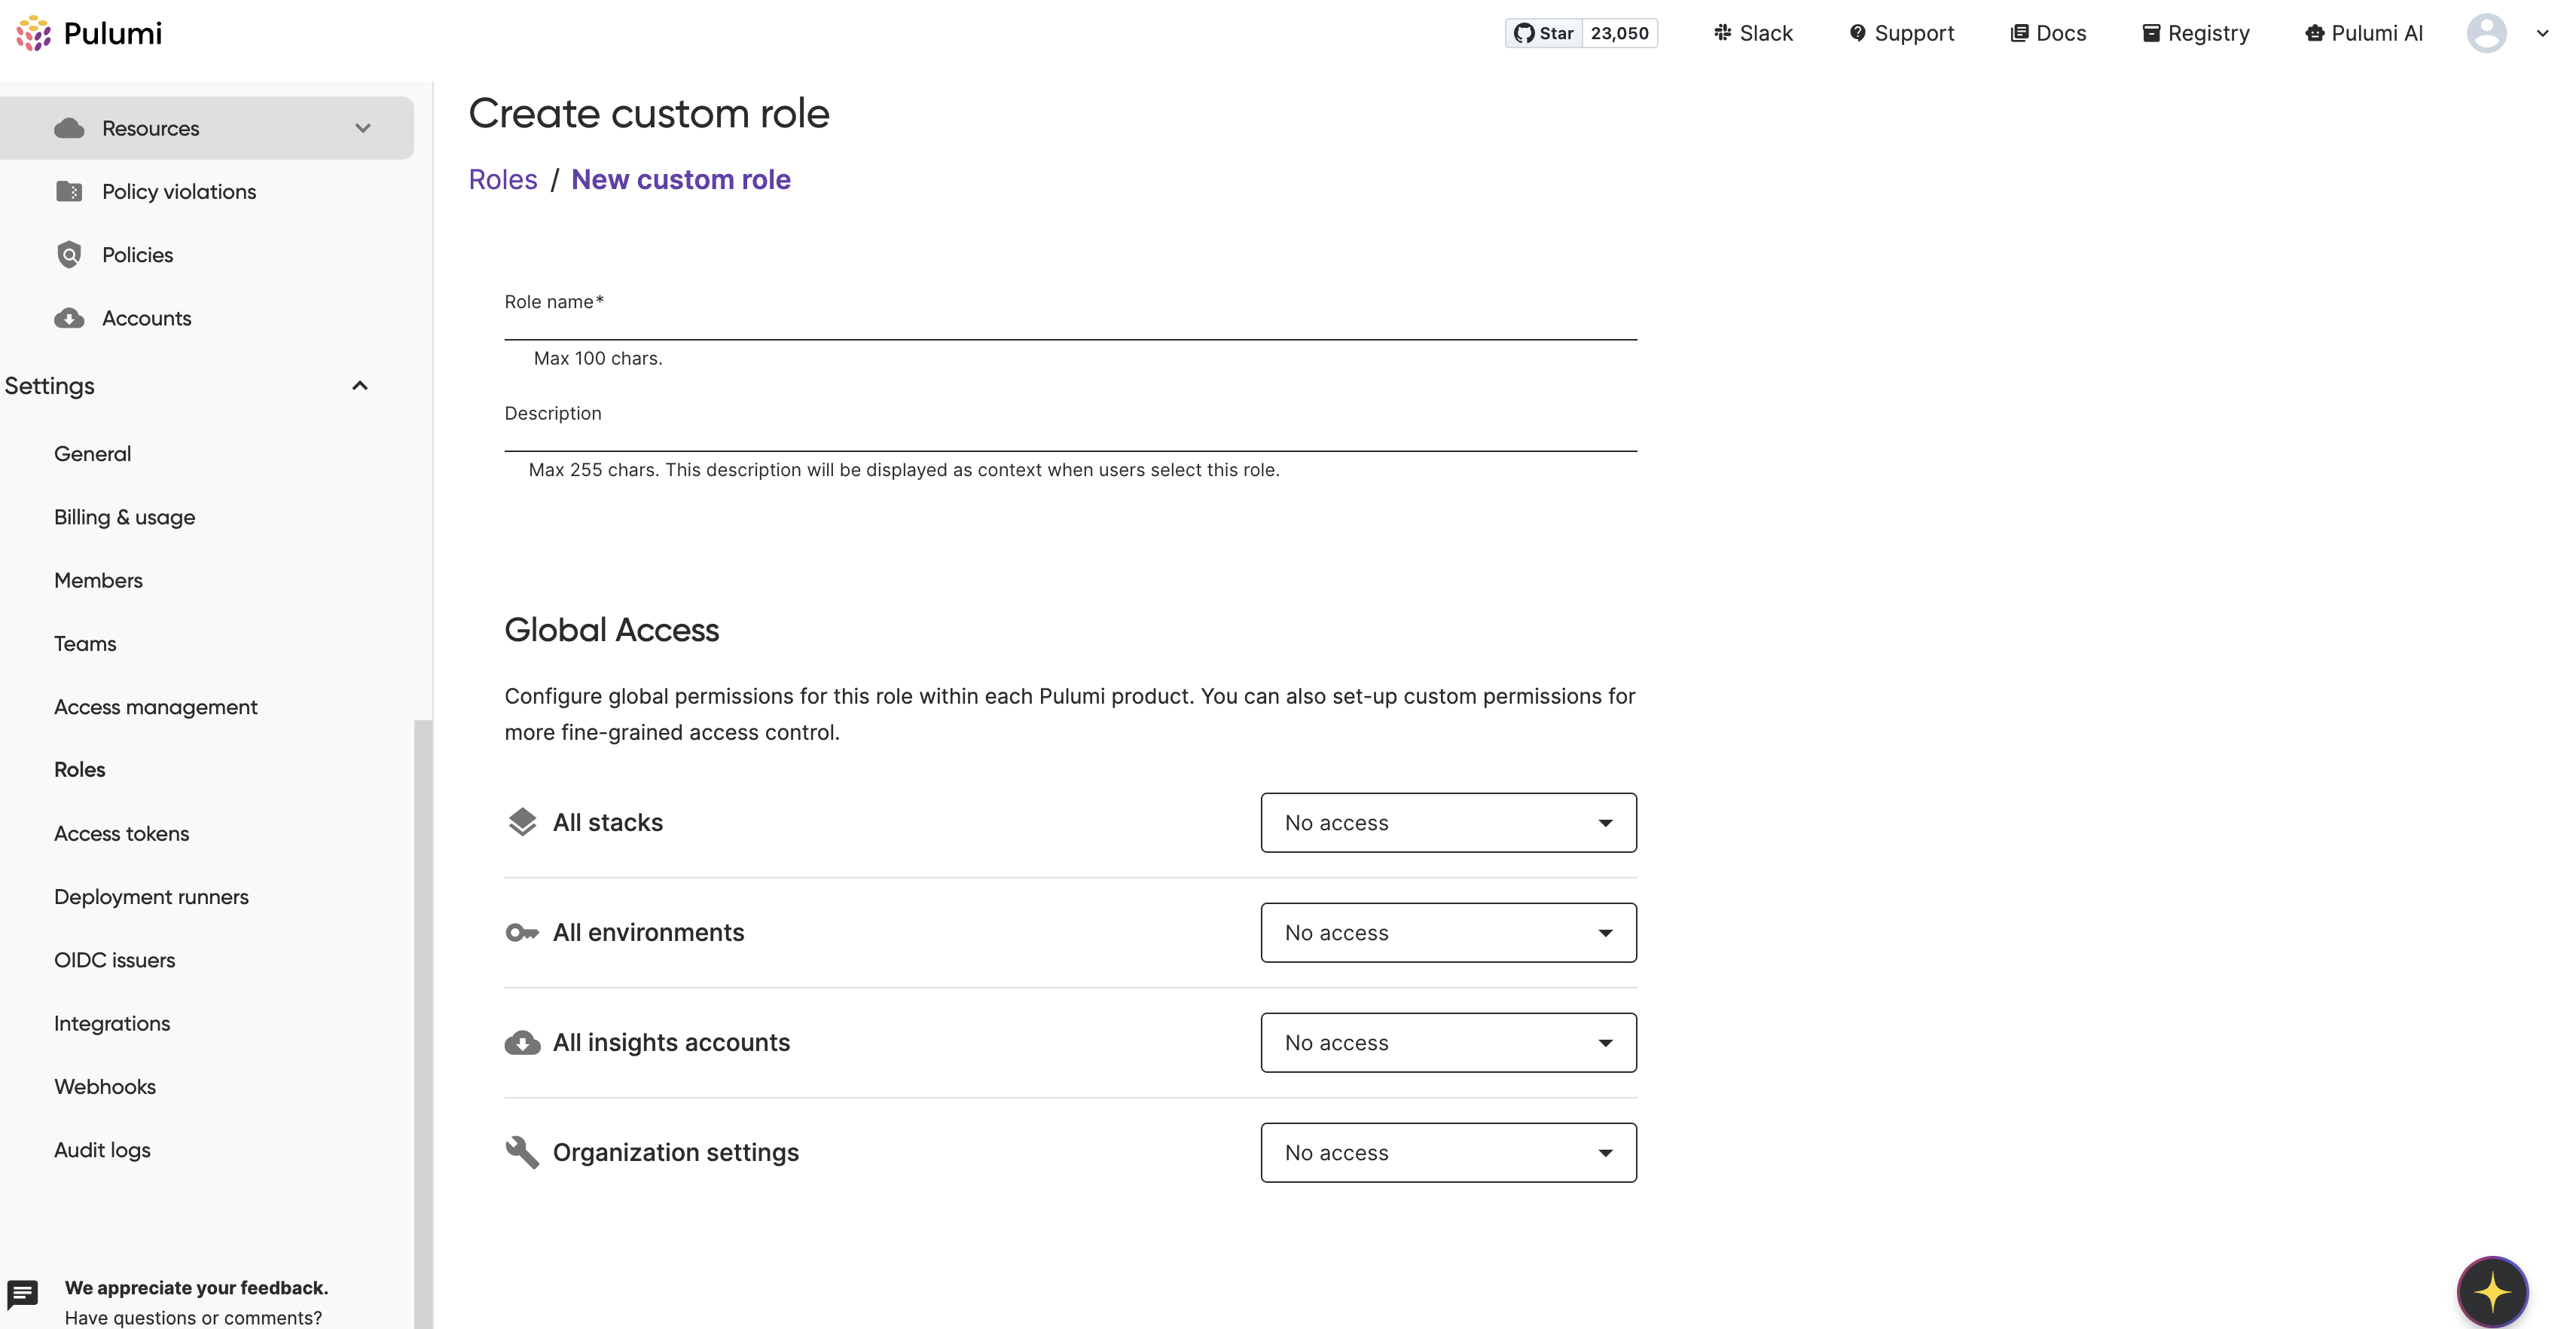The image size is (2576, 1329).
Task: Click into the Role name field
Action: (1070, 323)
